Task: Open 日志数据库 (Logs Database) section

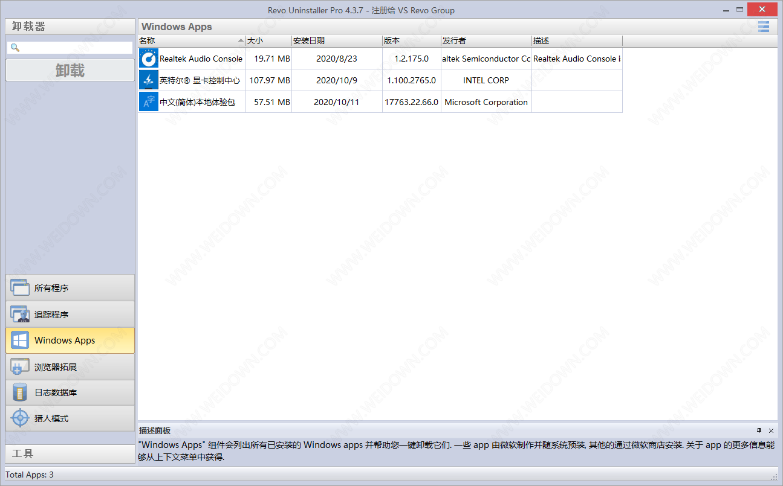Action: [70, 392]
